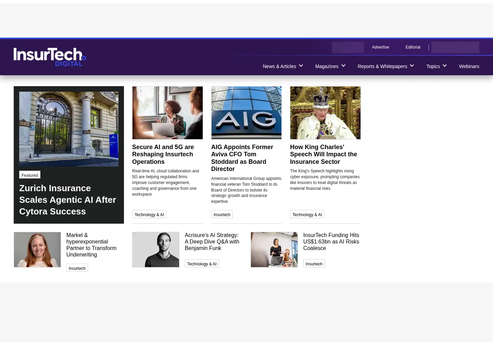Click the Featured tag on Zurich article
The width and height of the screenshot is (493, 342).
30,175
